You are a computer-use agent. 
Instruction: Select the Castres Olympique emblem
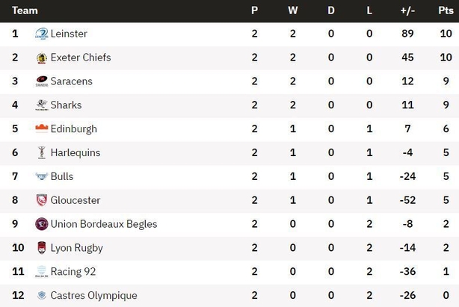tap(42, 295)
